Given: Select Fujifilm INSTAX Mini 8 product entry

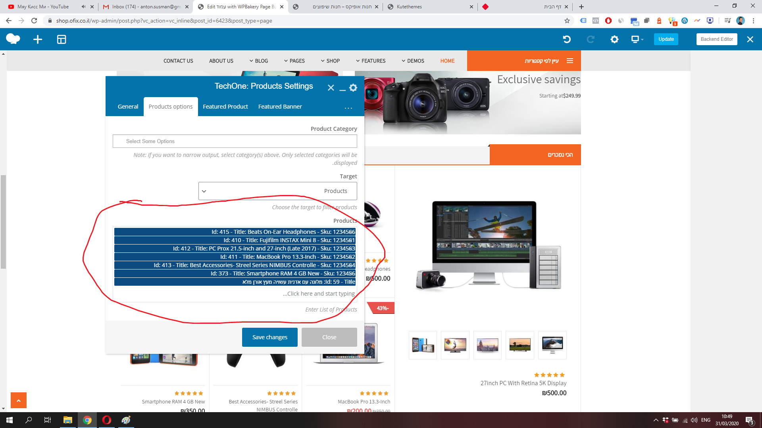Looking at the screenshot, I should point(235,240).
